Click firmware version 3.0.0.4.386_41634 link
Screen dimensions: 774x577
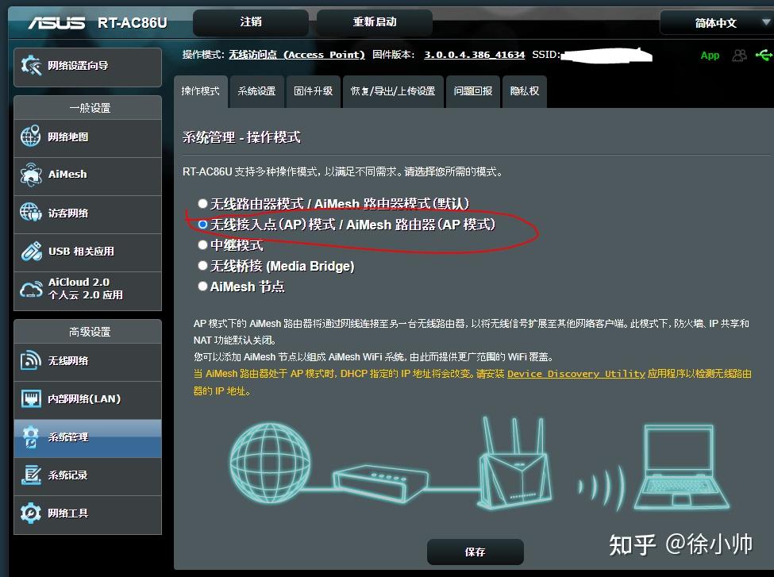[475, 55]
